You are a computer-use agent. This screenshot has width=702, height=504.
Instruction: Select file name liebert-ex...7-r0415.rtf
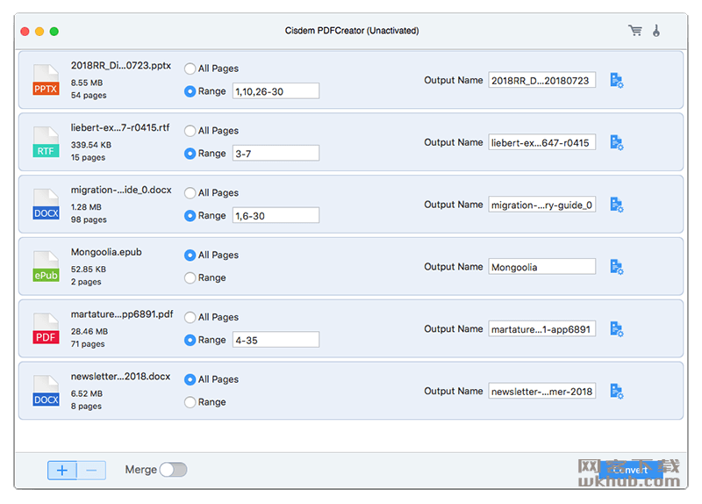coord(120,127)
